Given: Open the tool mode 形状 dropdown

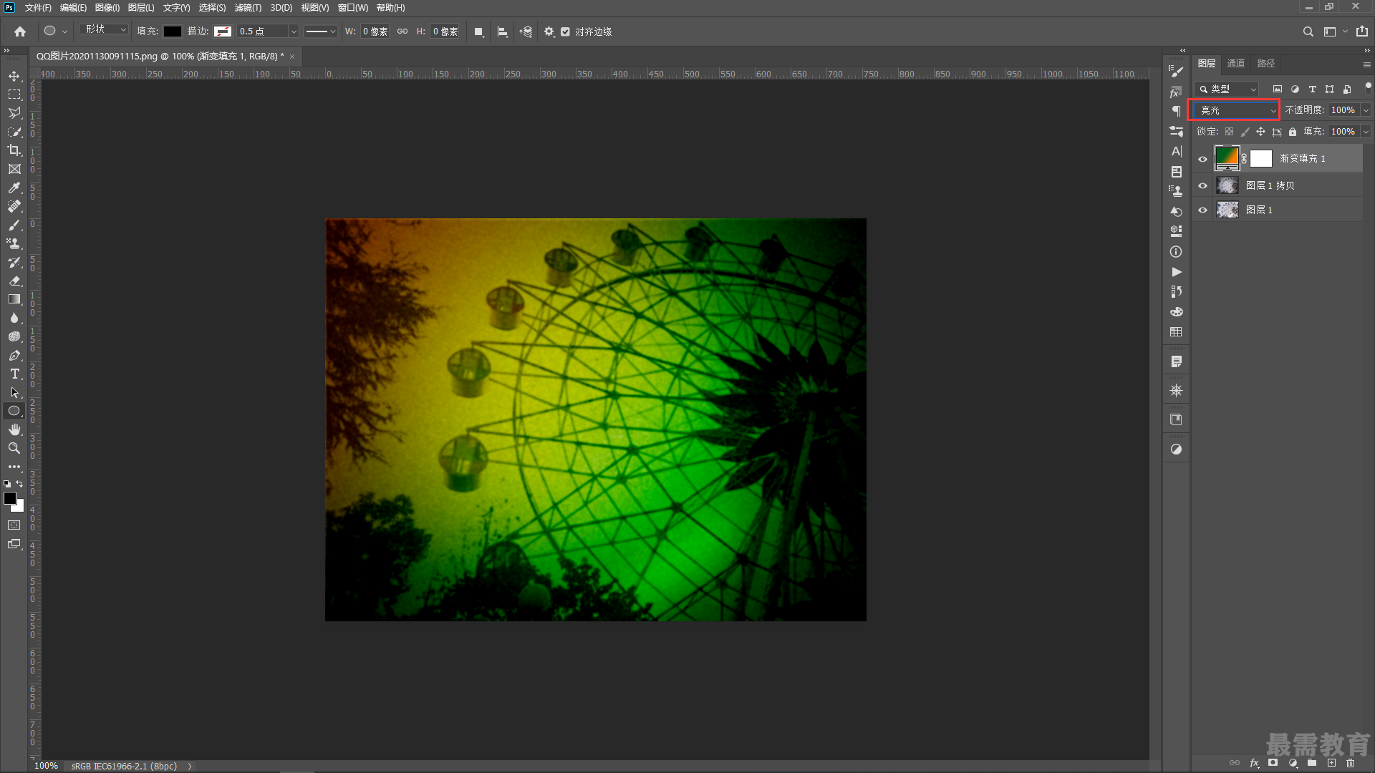Looking at the screenshot, I should (105, 29).
